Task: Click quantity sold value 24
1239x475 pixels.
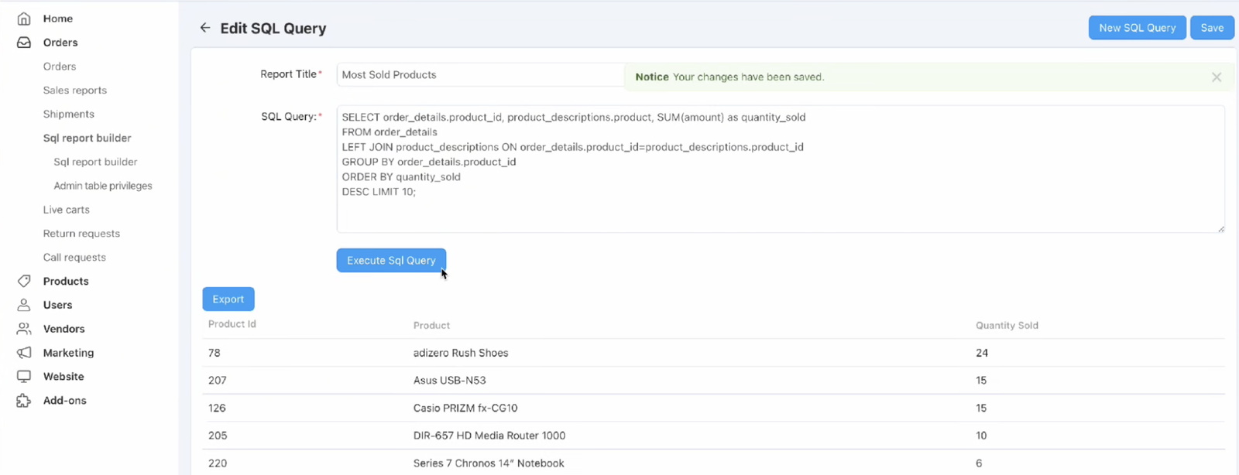Action: click(982, 353)
